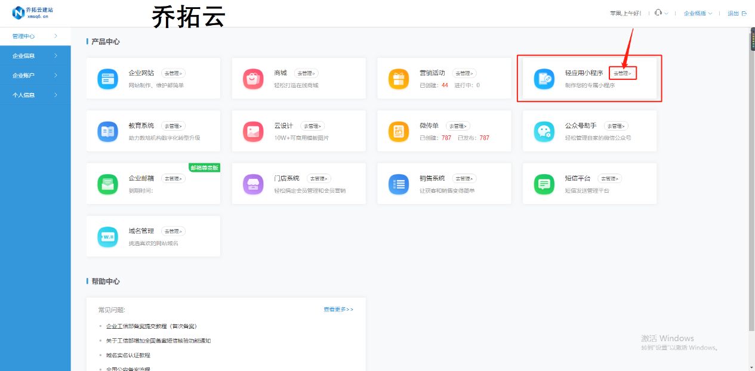This screenshot has height=371, width=755.
Task: Select the 微传单 flyer icon
Action: [x=399, y=131]
